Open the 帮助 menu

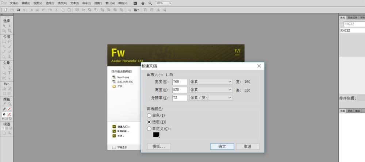123,3
